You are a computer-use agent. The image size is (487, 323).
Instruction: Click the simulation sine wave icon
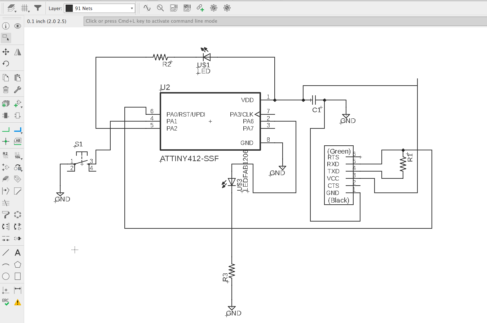(147, 8)
